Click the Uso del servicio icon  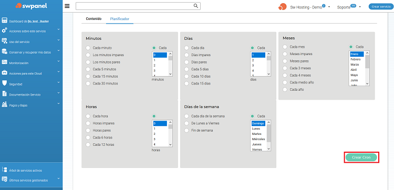point(5,41)
